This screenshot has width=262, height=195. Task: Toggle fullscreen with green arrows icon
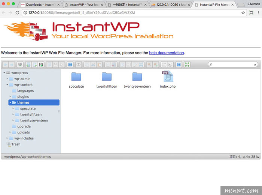tap(187, 64)
